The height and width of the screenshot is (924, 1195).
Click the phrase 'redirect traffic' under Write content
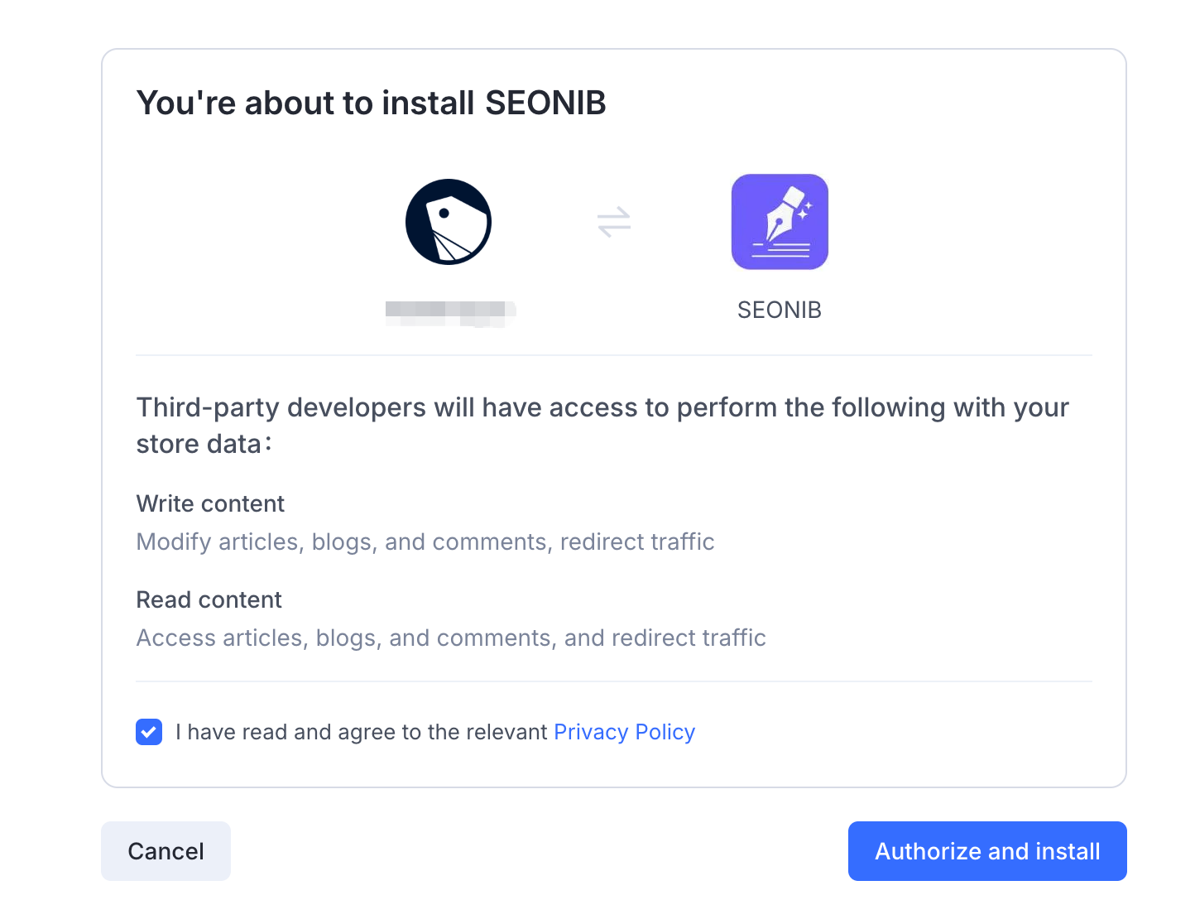637,542
